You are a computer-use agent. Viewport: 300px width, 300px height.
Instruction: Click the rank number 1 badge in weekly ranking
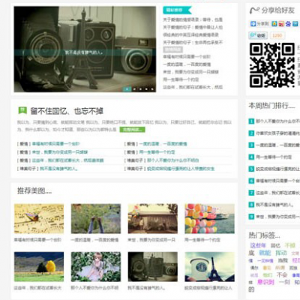click(251, 121)
